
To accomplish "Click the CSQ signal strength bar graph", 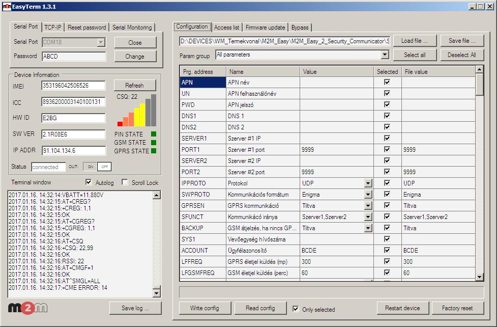I will [137, 111].
